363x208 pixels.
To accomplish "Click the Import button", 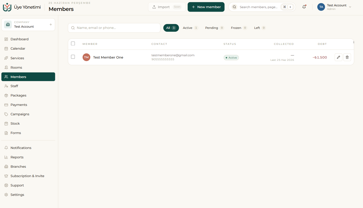I will (167, 7).
